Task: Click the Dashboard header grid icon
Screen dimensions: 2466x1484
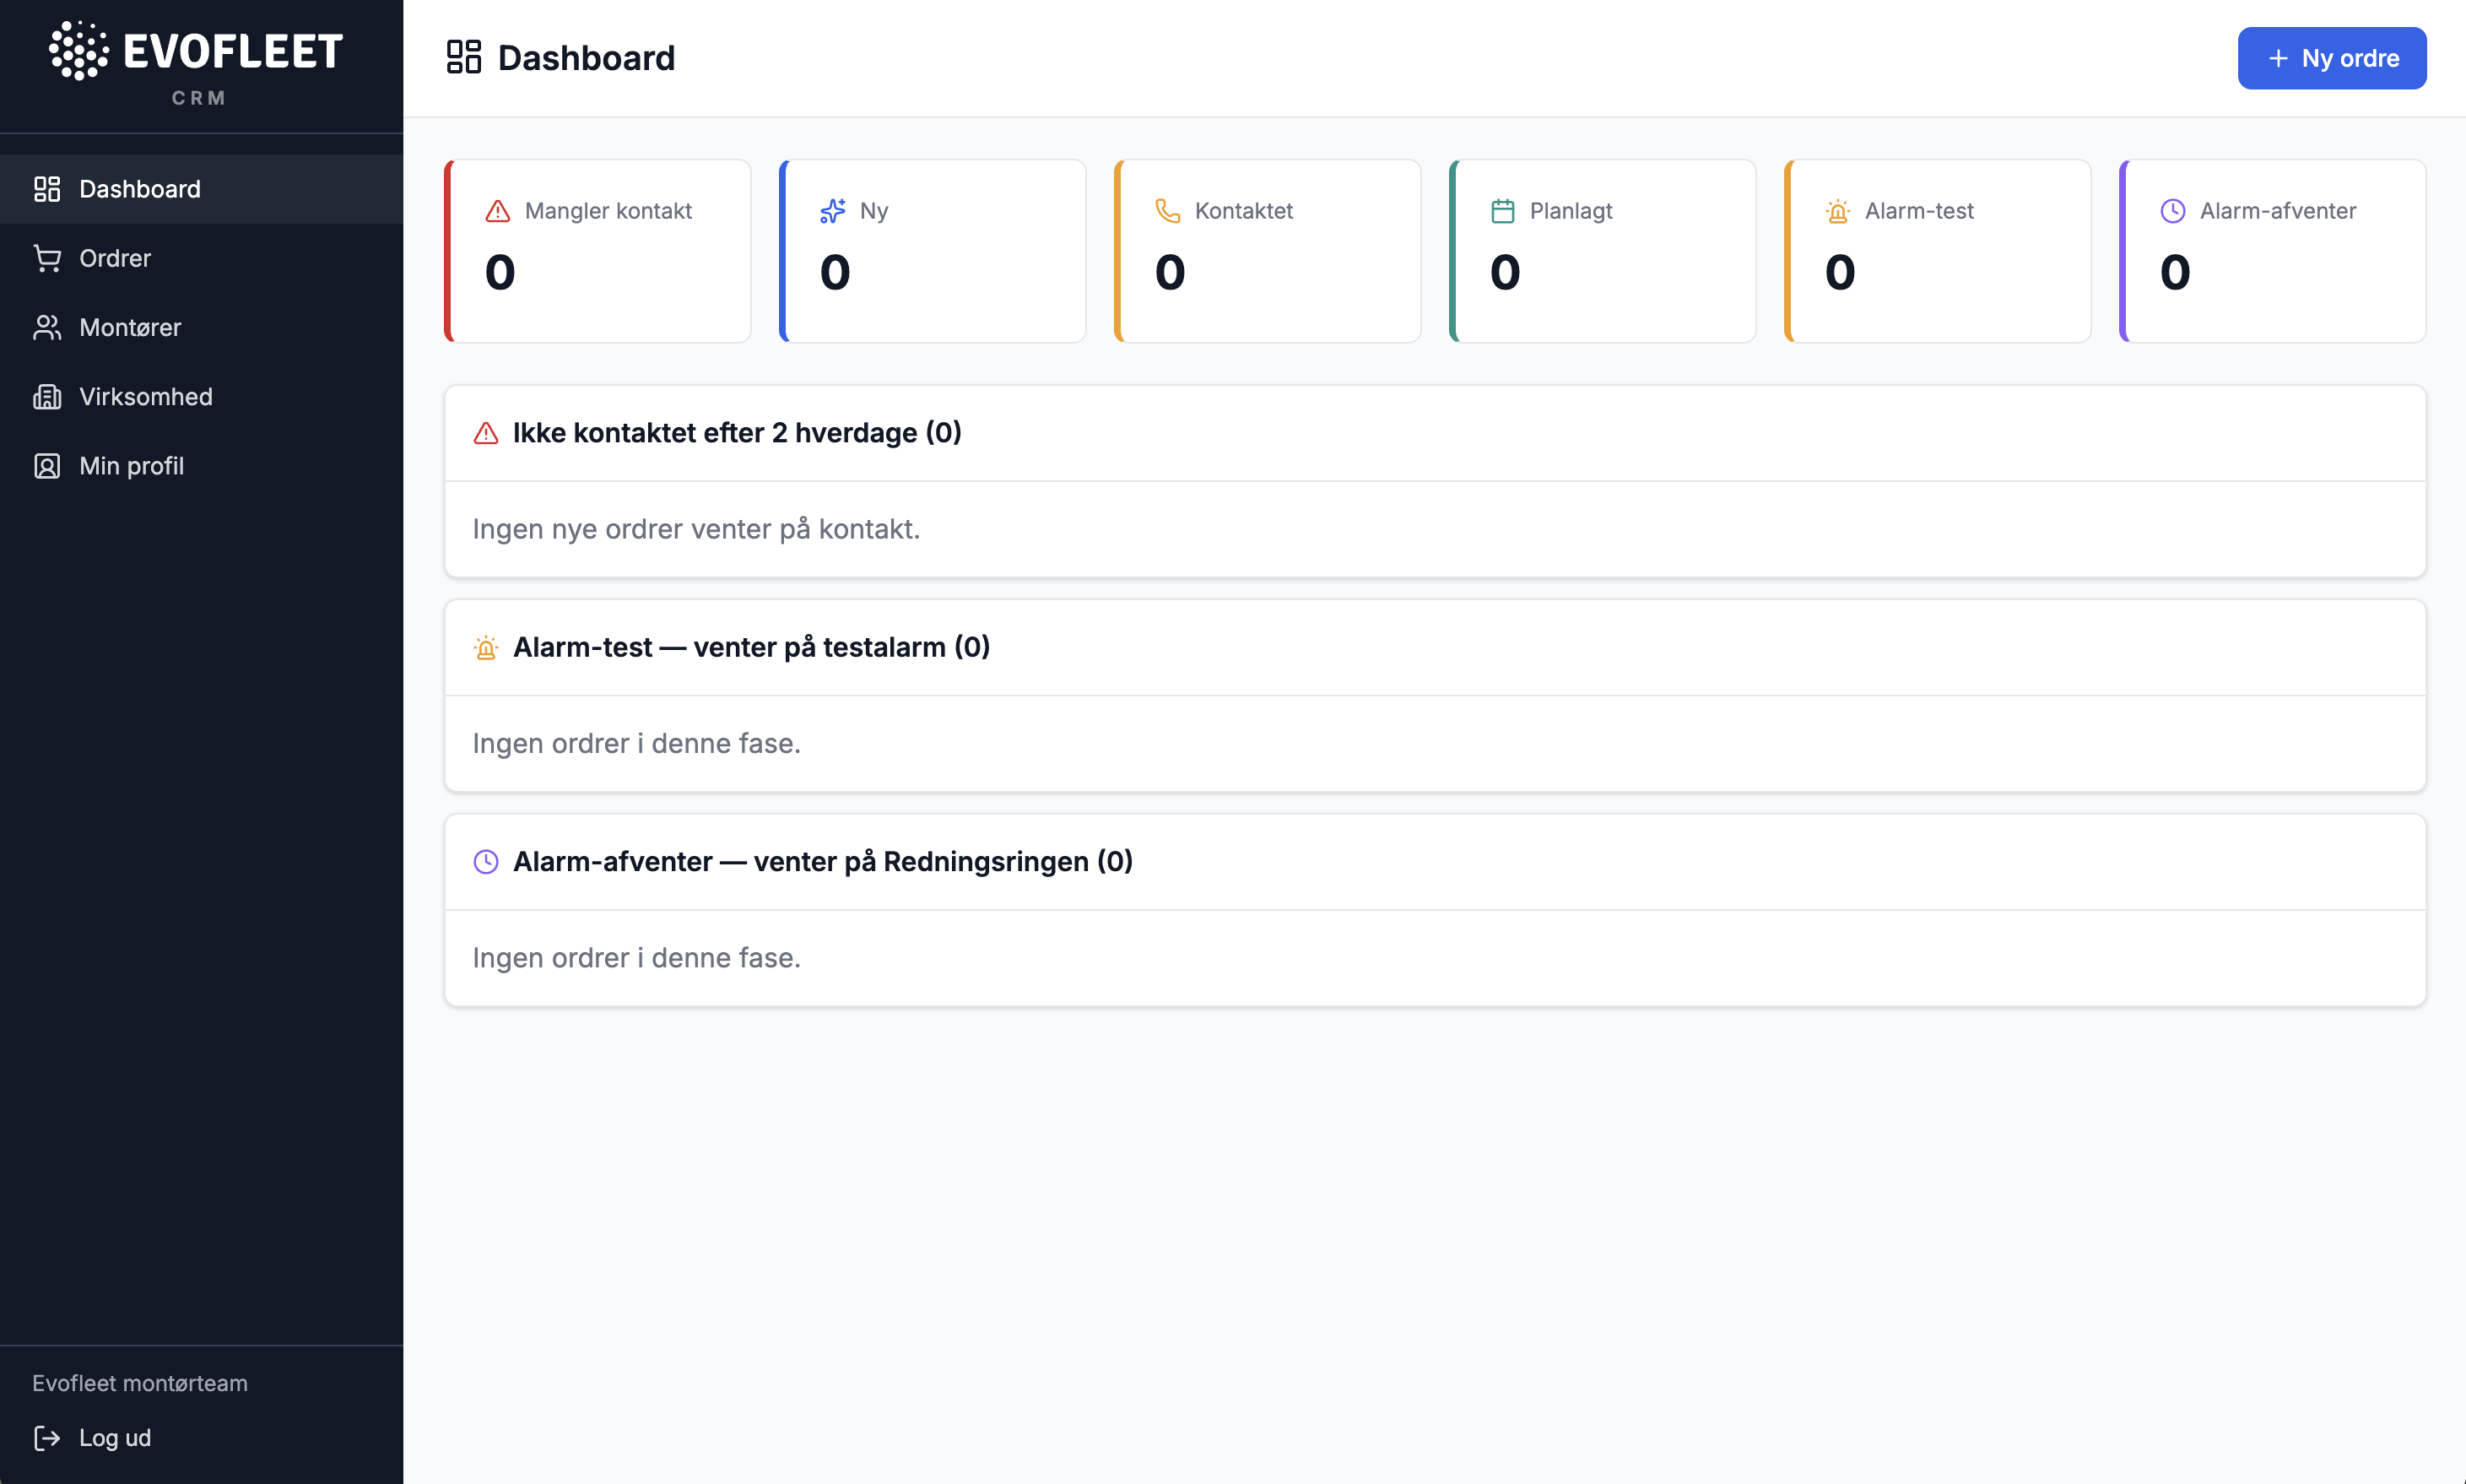Action: [x=464, y=58]
